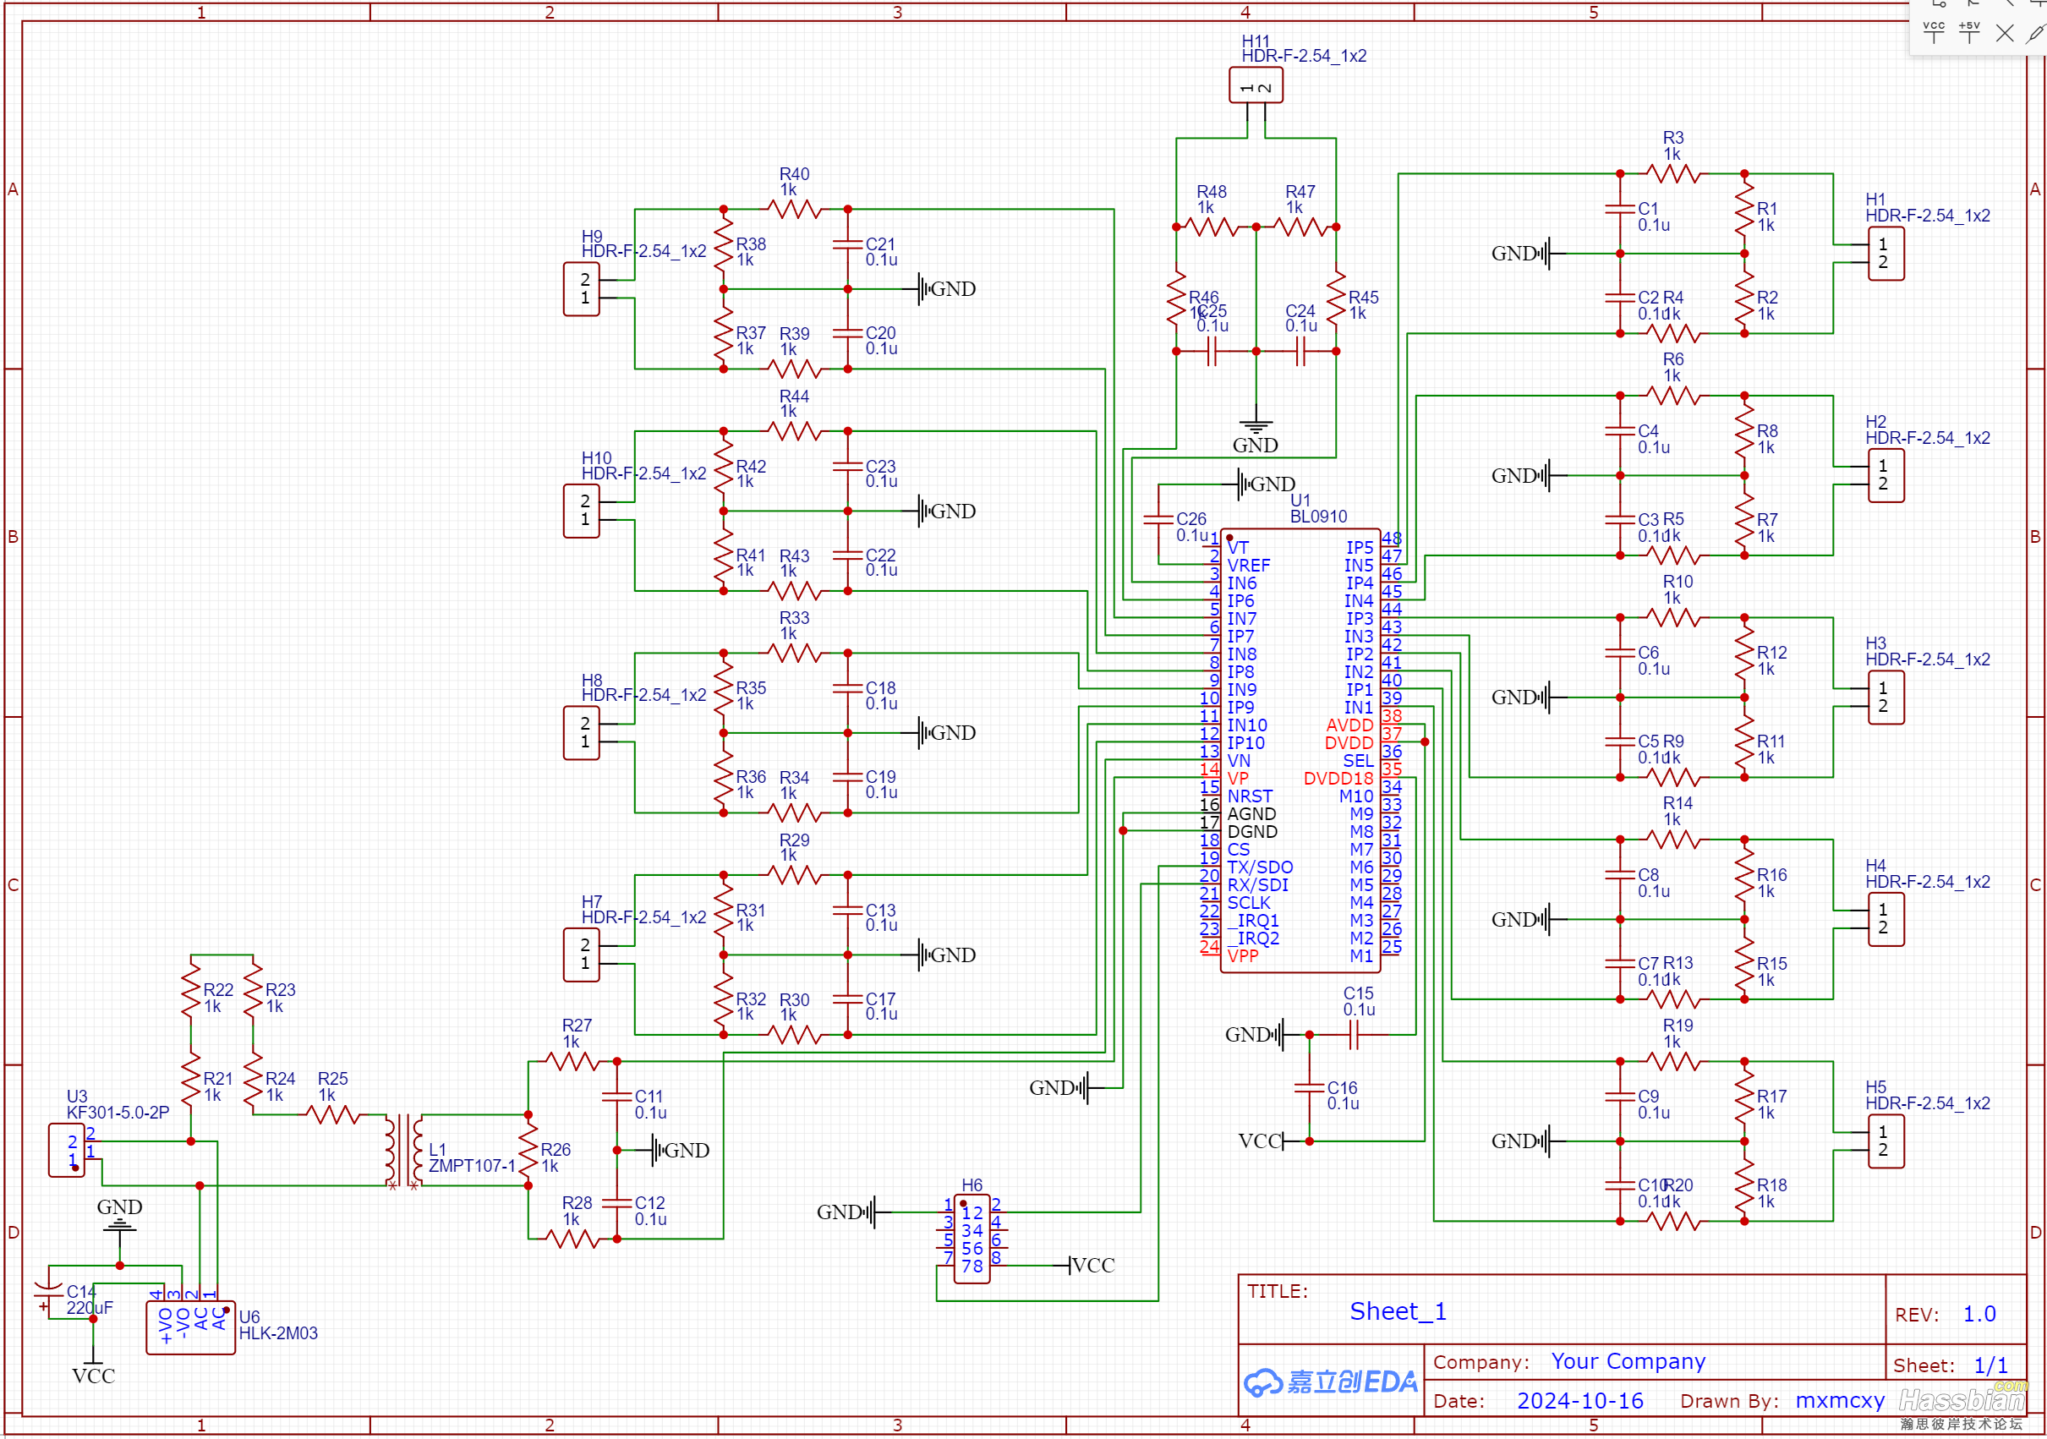Screen dimensions: 2047x1439
Task: Select the 'C14' capacitor label
Action: pyautogui.click(x=80, y=1292)
